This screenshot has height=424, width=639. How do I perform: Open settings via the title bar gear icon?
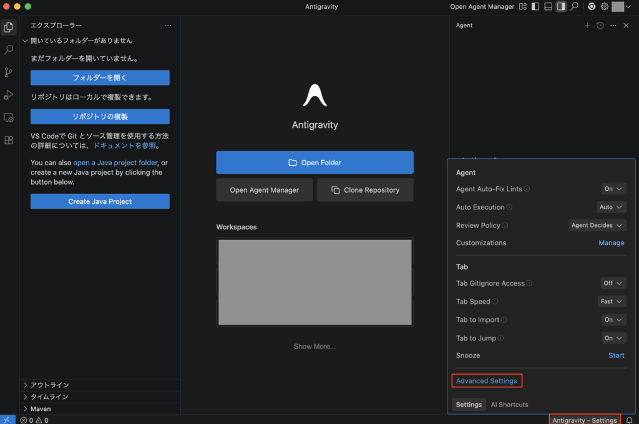[604, 7]
